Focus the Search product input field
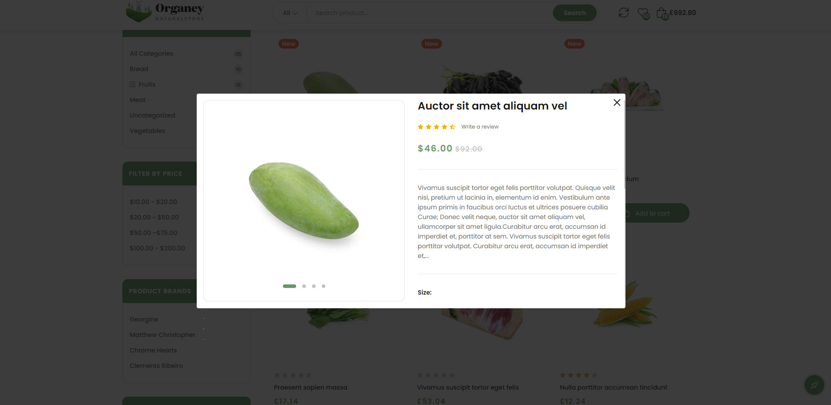The height and width of the screenshot is (405, 831). pyautogui.click(x=429, y=13)
